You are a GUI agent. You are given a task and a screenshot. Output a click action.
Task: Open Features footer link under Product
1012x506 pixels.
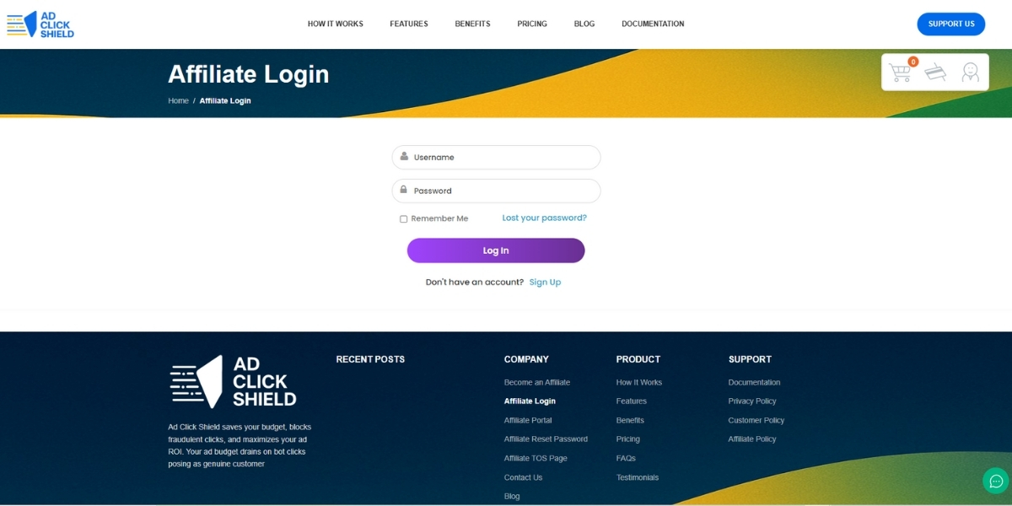pos(632,401)
